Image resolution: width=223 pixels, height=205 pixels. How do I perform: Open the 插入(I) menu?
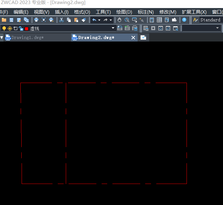coord(62,12)
